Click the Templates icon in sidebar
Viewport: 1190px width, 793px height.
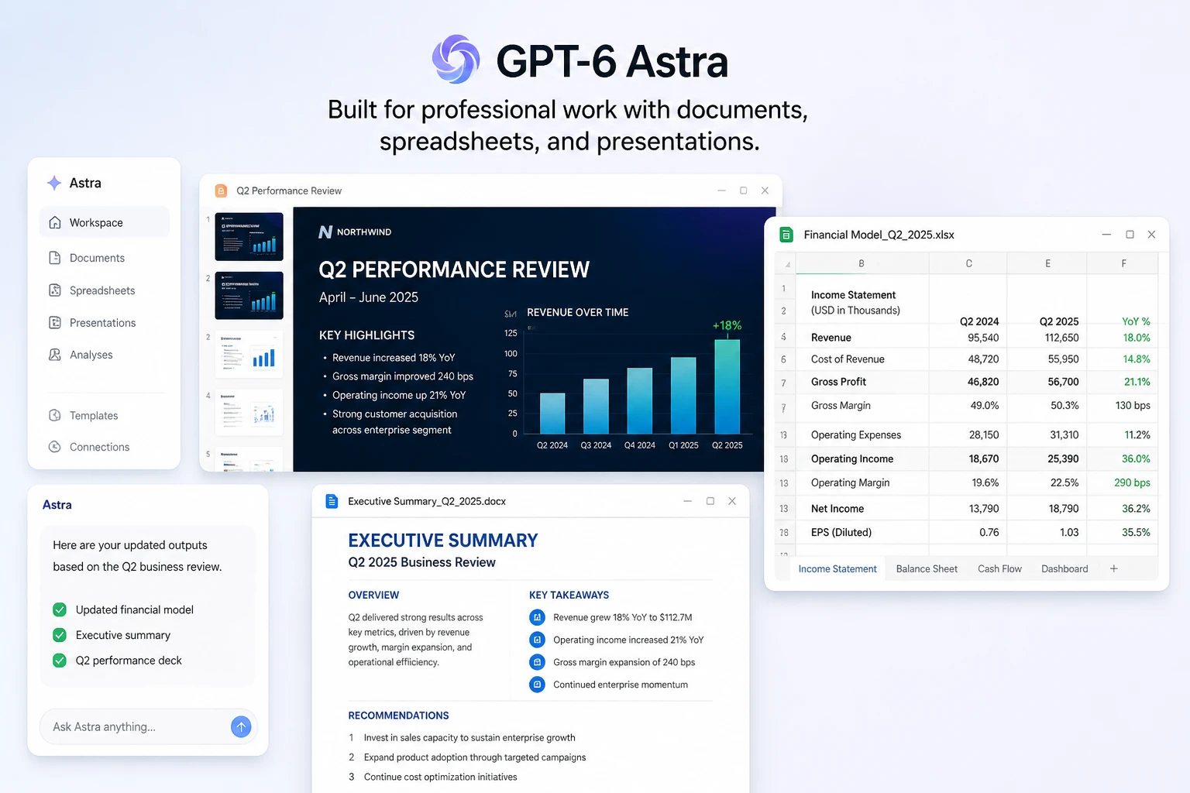(x=55, y=415)
